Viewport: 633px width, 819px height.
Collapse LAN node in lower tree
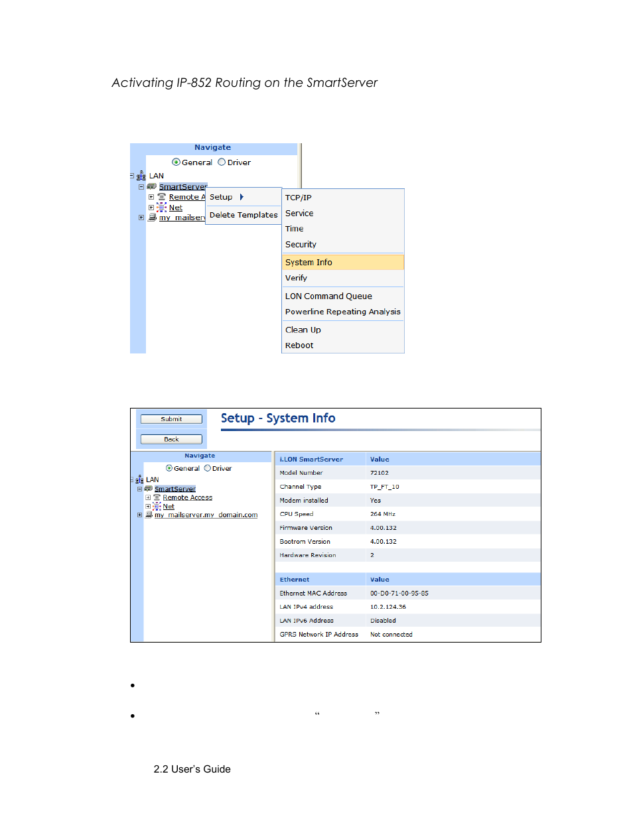point(131,479)
